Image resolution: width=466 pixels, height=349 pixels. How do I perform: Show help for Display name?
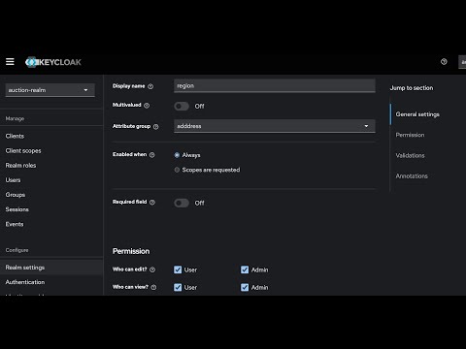tap(150, 86)
